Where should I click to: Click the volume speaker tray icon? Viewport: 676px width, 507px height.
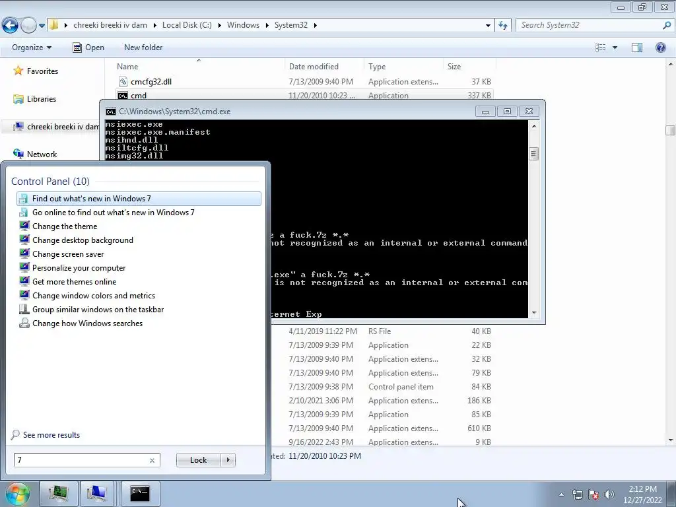tap(609, 494)
